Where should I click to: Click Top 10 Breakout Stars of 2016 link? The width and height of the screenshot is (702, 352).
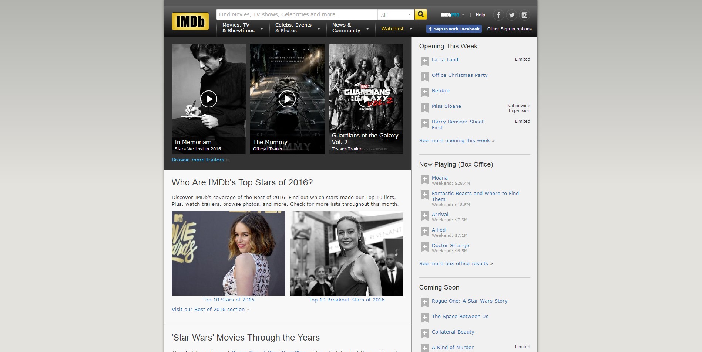(346, 300)
